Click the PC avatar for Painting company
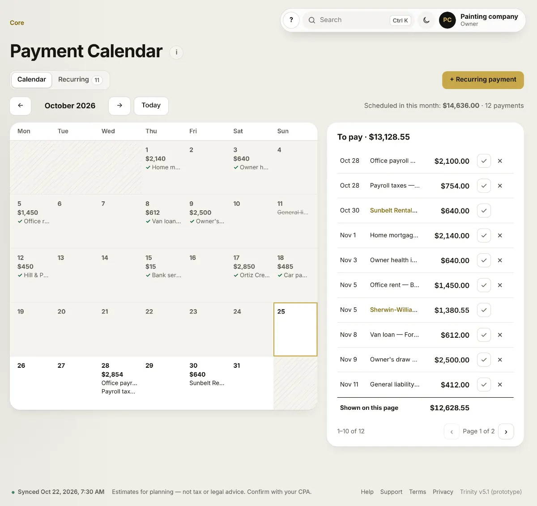This screenshot has height=506, width=537. click(447, 20)
